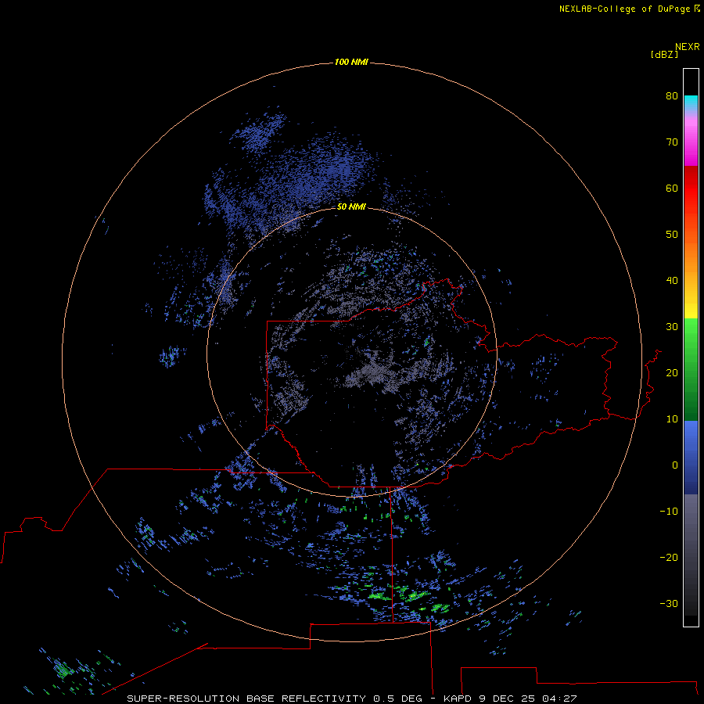Viewport: 704px width, 704px height.
Task: Click the -20 dBZ scale value
Action: coord(669,557)
